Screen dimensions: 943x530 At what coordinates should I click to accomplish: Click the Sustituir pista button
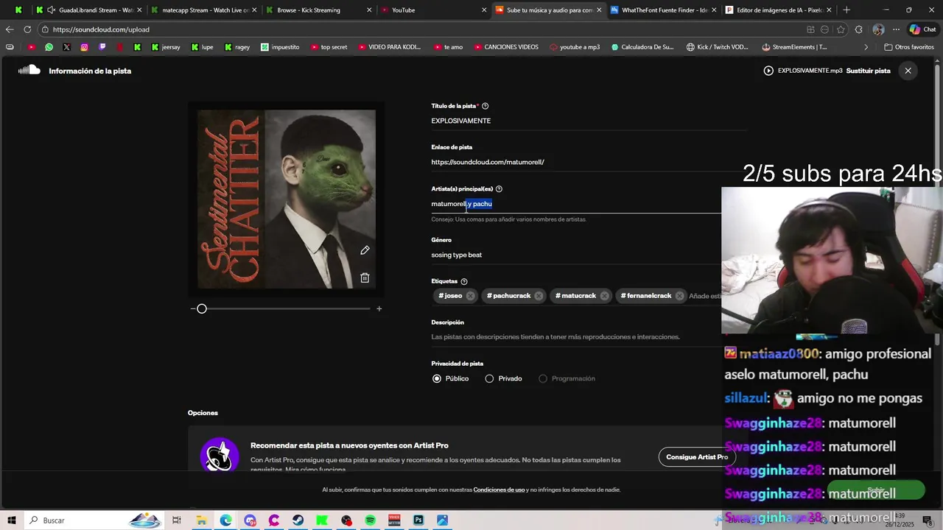coord(868,71)
